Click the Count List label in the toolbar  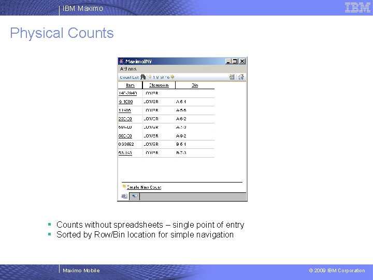tap(129, 77)
